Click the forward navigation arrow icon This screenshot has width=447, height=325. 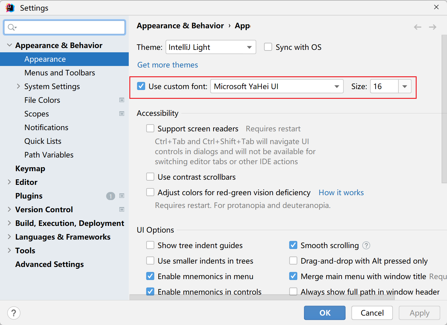point(432,27)
